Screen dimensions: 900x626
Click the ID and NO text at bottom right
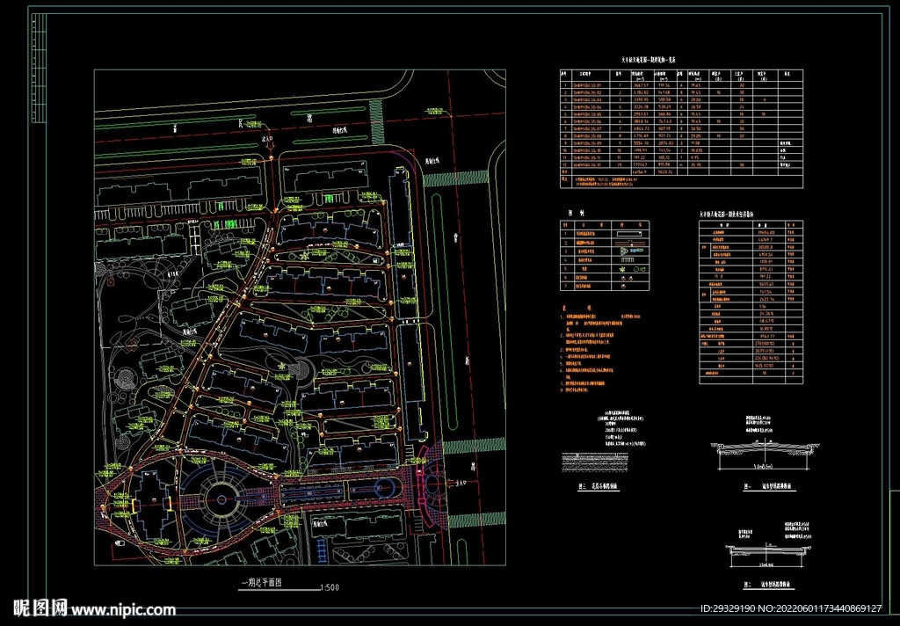790,608
